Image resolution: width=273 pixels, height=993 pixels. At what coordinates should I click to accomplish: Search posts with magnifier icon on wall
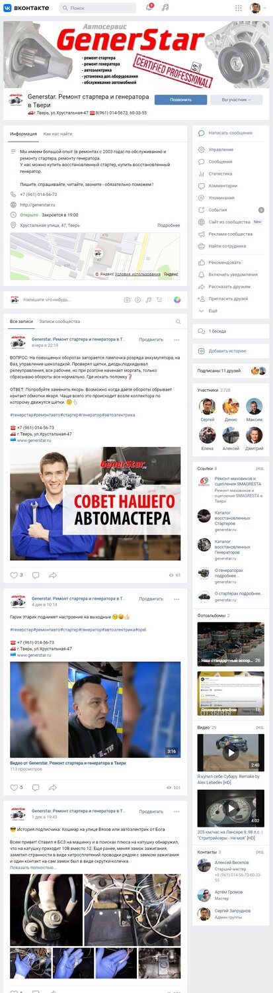[178, 322]
